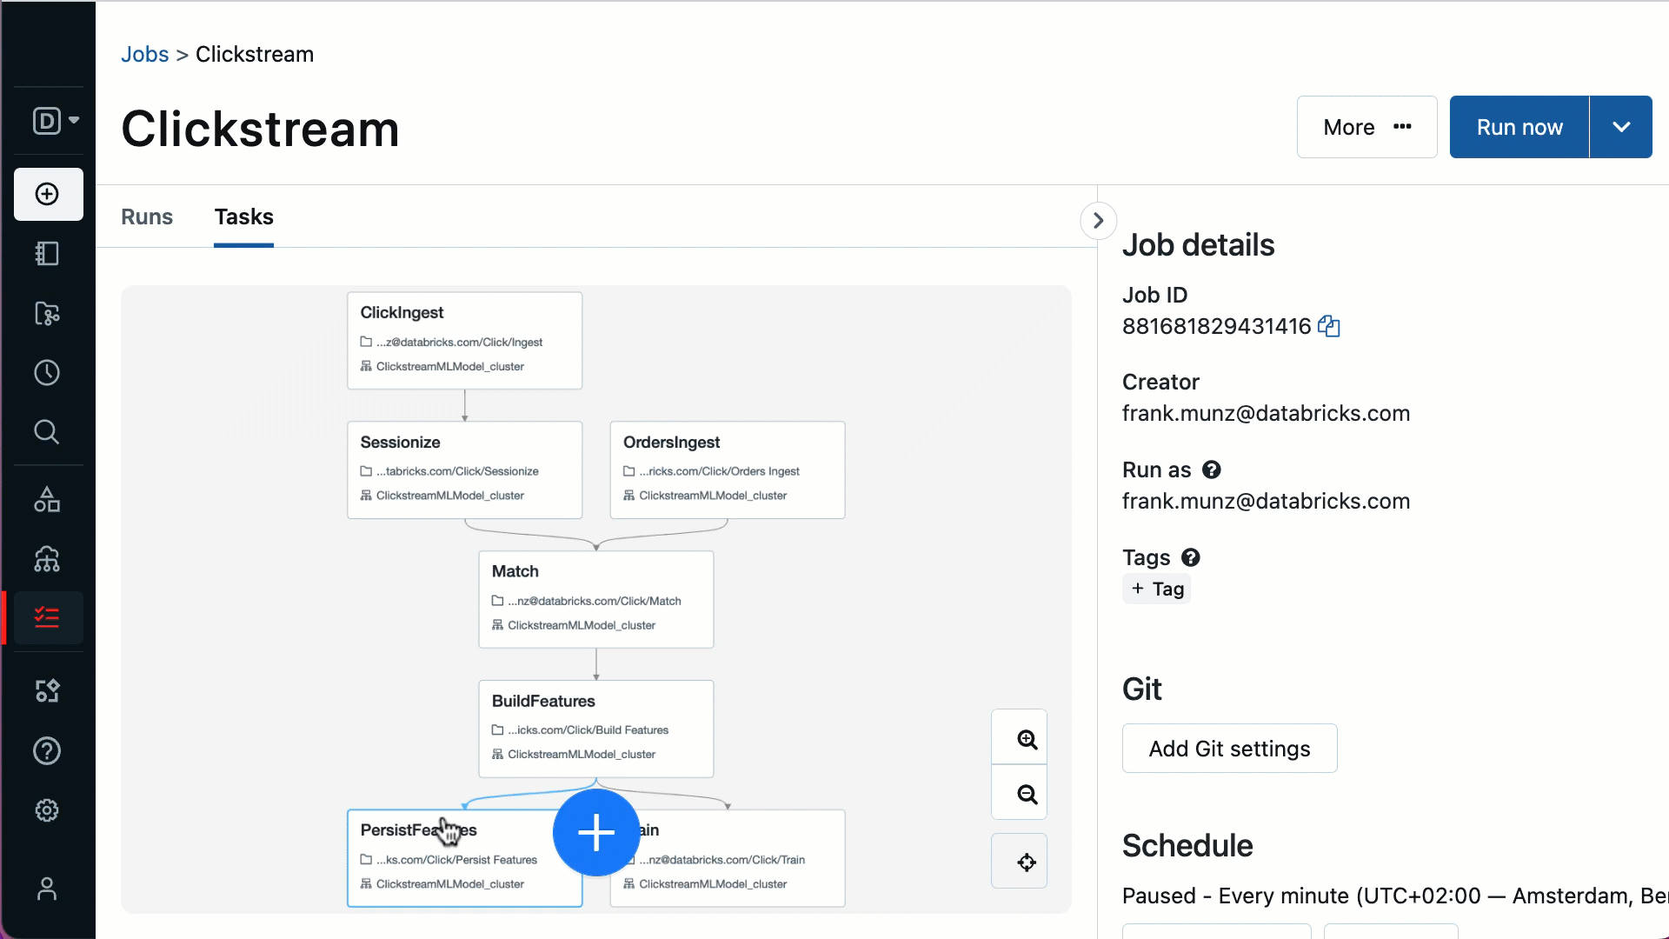Open the Search magnifier in sidebar
Image resolution: width=1669 pixels, height=939 pixels.
(48, 432)
